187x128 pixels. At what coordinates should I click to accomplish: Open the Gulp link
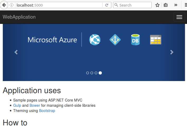17,105
